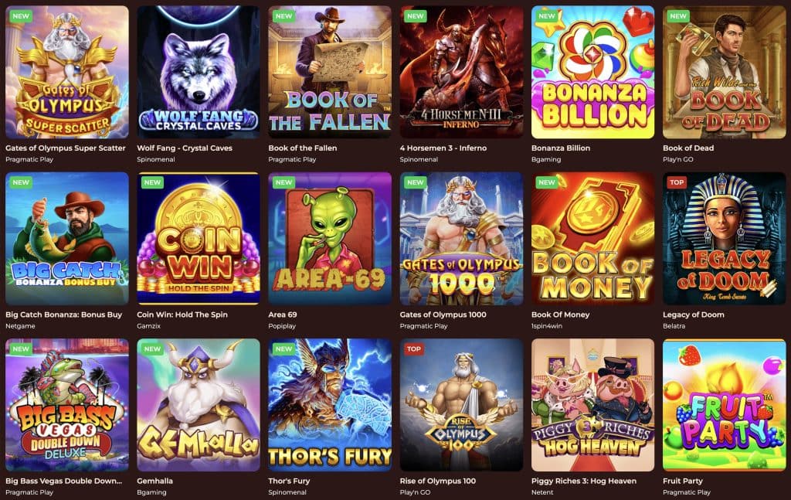Choose the Bonanza Billion game artwork
The image size is (791, 500).
(x=592, y=72)
